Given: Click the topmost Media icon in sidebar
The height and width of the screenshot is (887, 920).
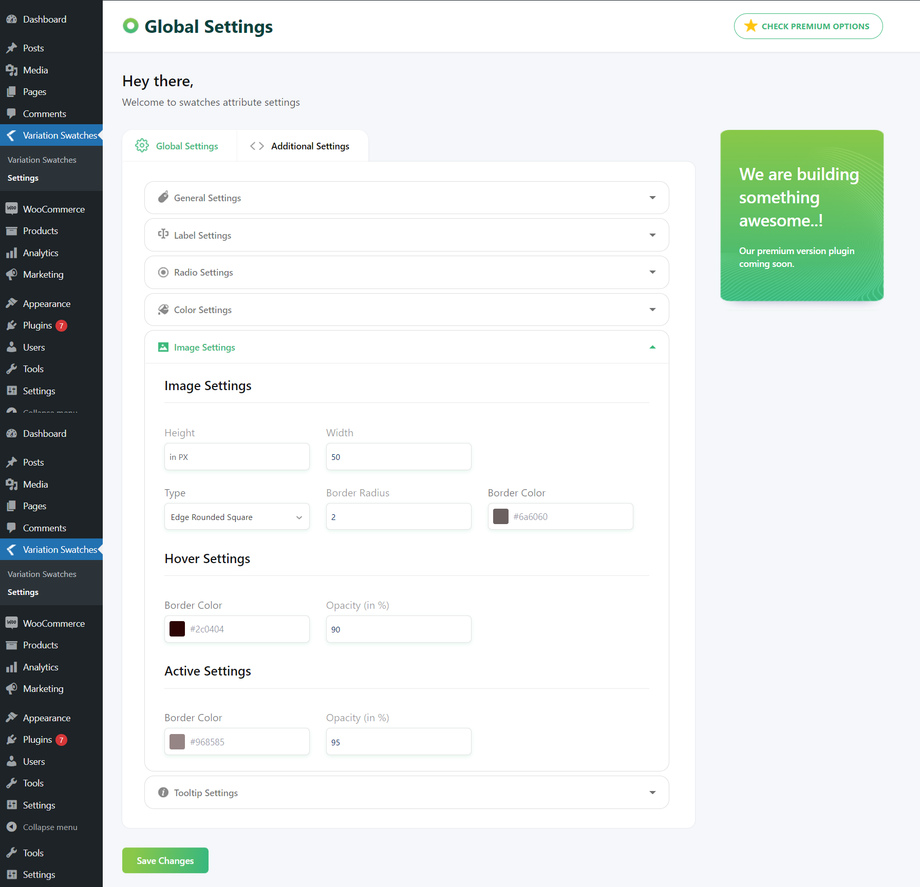Looking at the screenshot, I should pos(11,70).
